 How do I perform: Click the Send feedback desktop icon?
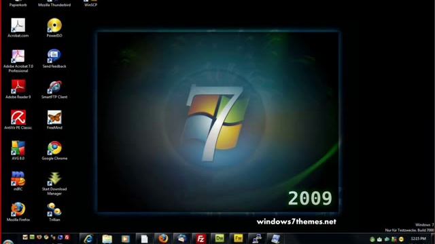[54, 56]
